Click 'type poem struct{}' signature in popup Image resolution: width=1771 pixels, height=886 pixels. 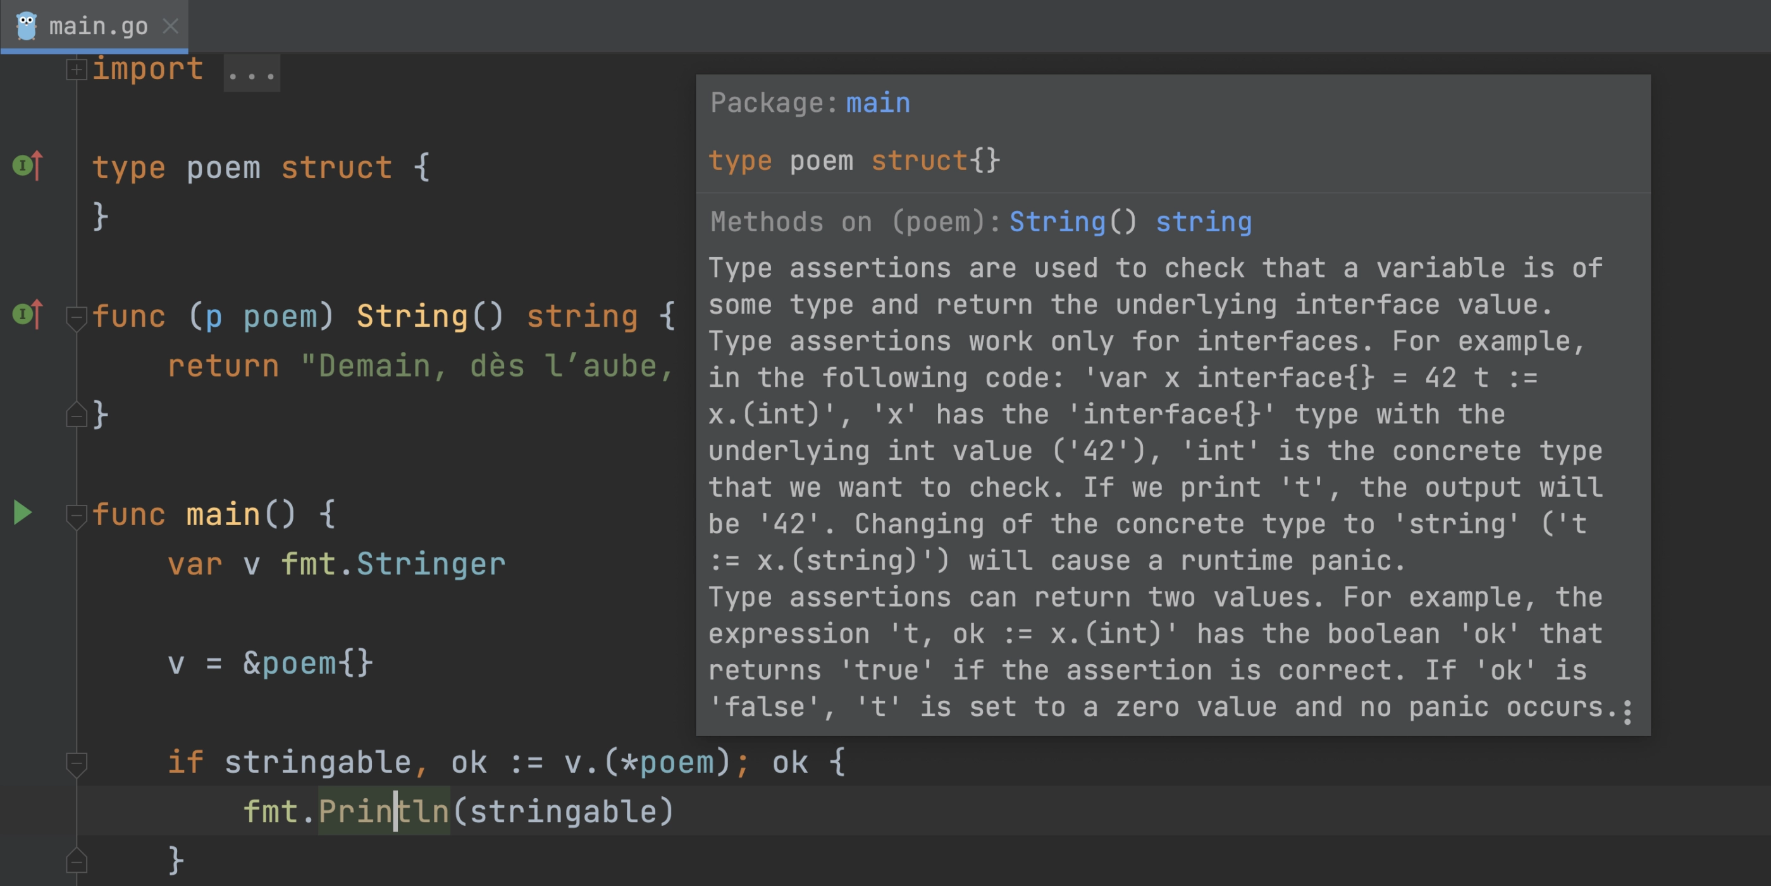click(x=855, y=161)
